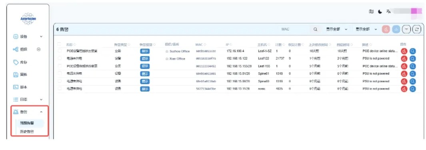Sort by the IP column header
Viewport: 426px width, 150px height.
click(229, 44)
